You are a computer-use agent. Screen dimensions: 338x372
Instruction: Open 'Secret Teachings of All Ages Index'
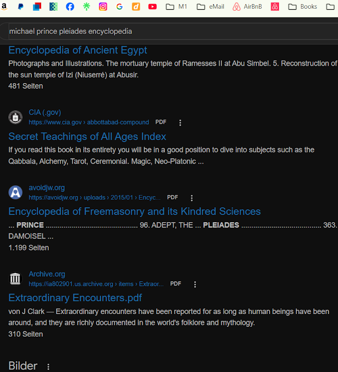coord(87,136)
